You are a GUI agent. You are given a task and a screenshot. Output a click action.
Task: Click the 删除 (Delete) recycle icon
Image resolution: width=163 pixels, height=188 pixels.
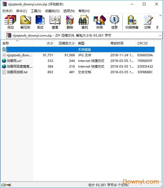(x=70, y=22)
